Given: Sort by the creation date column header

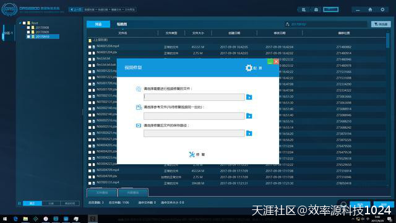Looking at the screenshot, I should point(234,33).
